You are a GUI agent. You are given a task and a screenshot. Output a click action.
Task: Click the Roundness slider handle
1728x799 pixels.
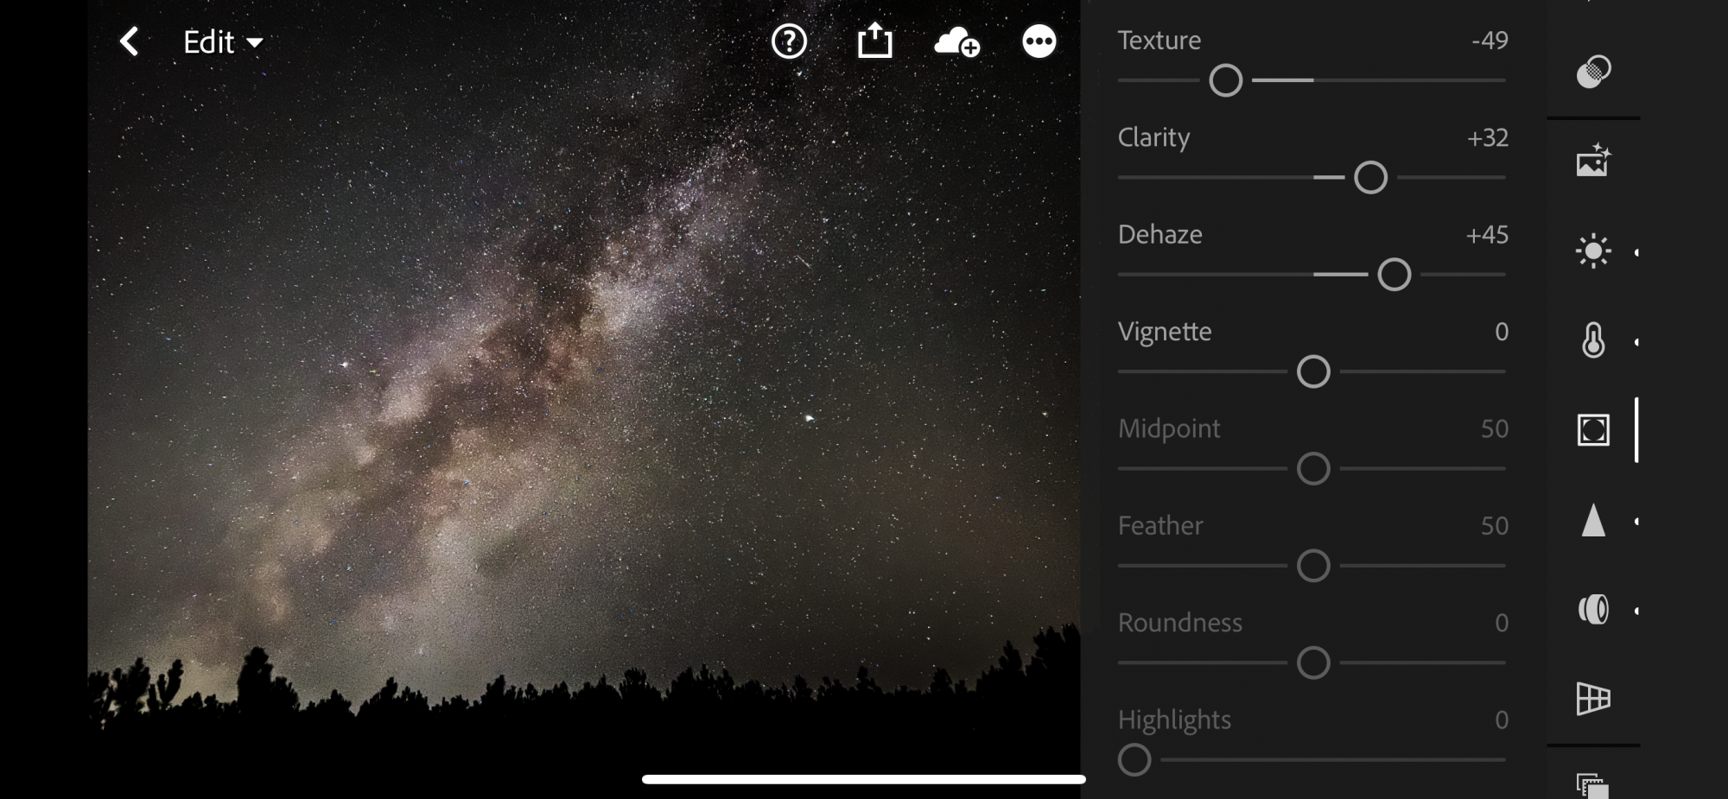coord(1313,663)
